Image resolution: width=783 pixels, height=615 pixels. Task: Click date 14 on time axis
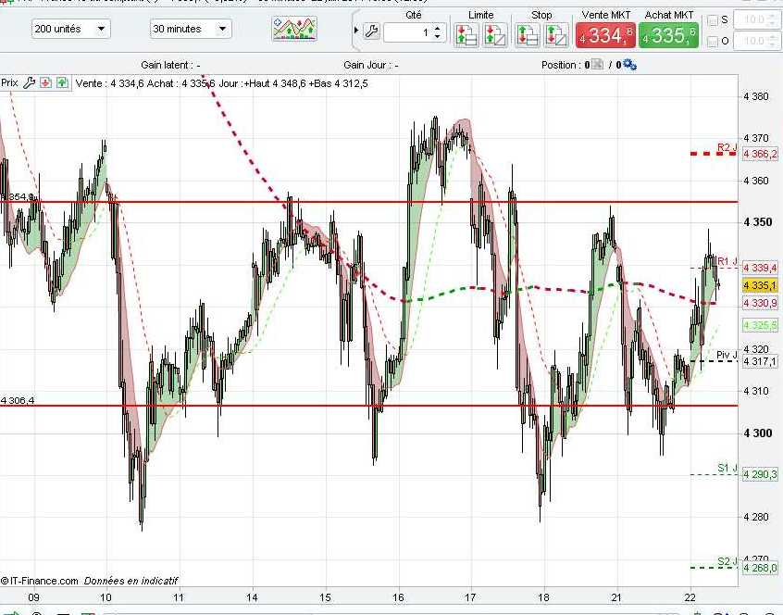click(252, 597)
